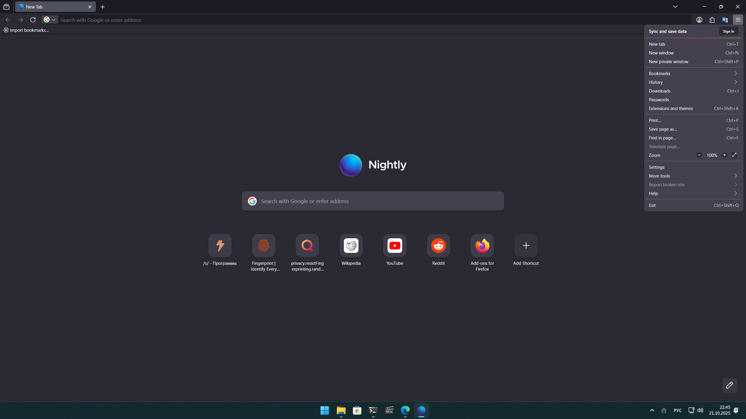Expand the Bookmarks submenu
The image size is (746, 419).
pos(693,73)
